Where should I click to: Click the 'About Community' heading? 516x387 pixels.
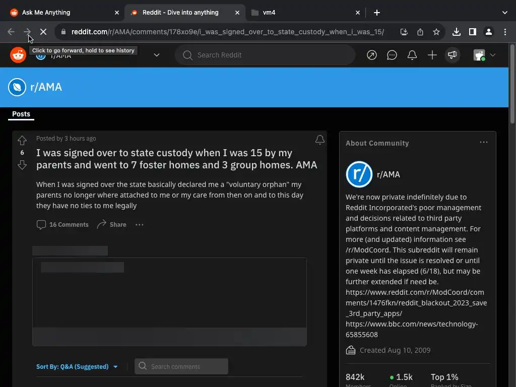point(377,143)
